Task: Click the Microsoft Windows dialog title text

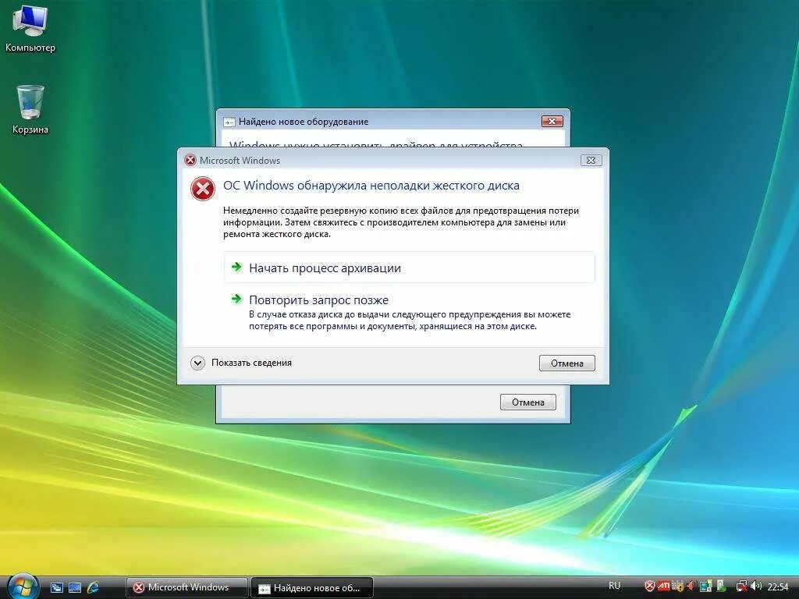Action: coord(240,161)
